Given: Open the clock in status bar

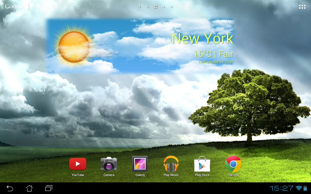Looking at the screenshot, I should click(281, 188).
